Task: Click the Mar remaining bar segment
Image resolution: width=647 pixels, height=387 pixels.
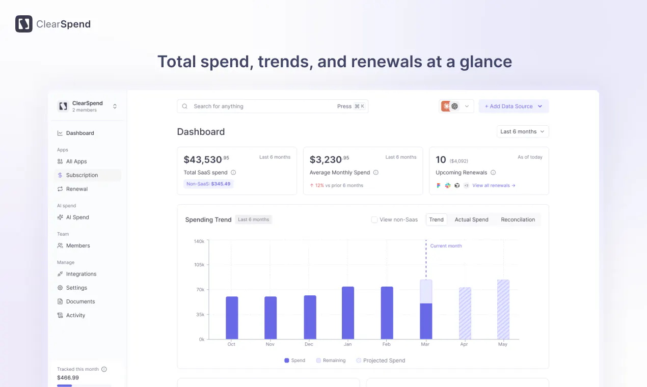Action: tap(426, 291)
